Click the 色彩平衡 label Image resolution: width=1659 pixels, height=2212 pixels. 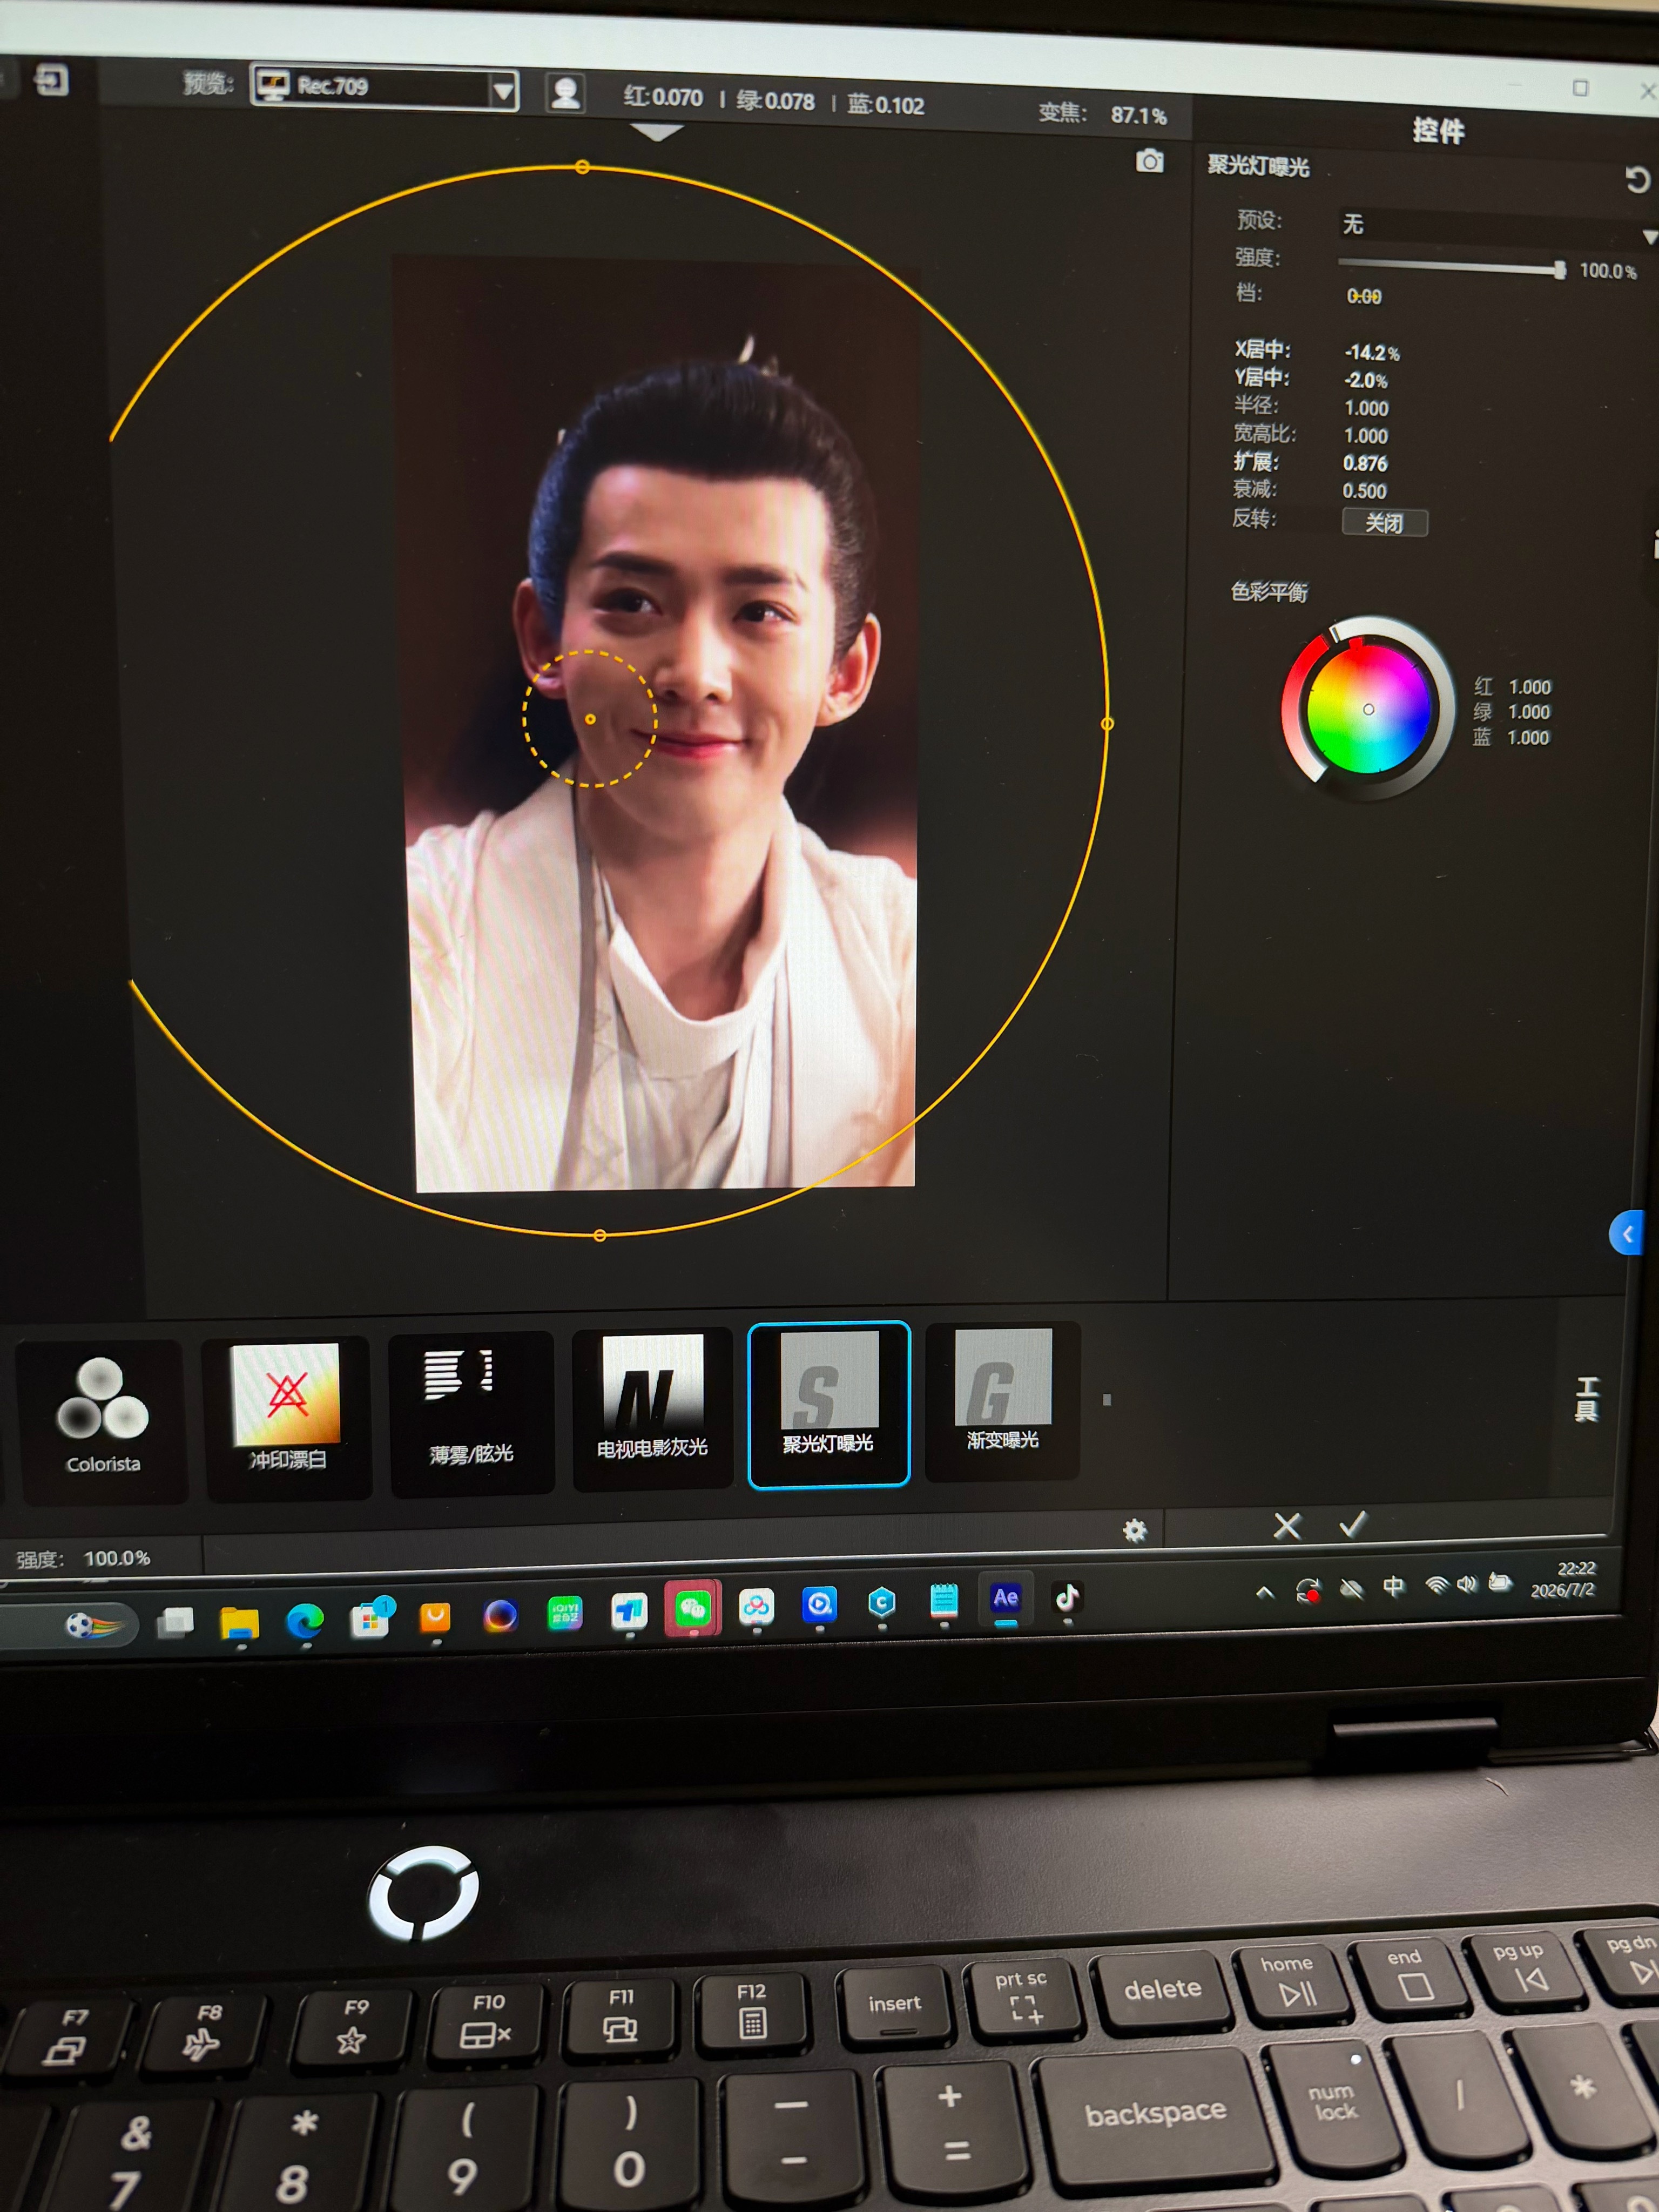point(1269,592)
